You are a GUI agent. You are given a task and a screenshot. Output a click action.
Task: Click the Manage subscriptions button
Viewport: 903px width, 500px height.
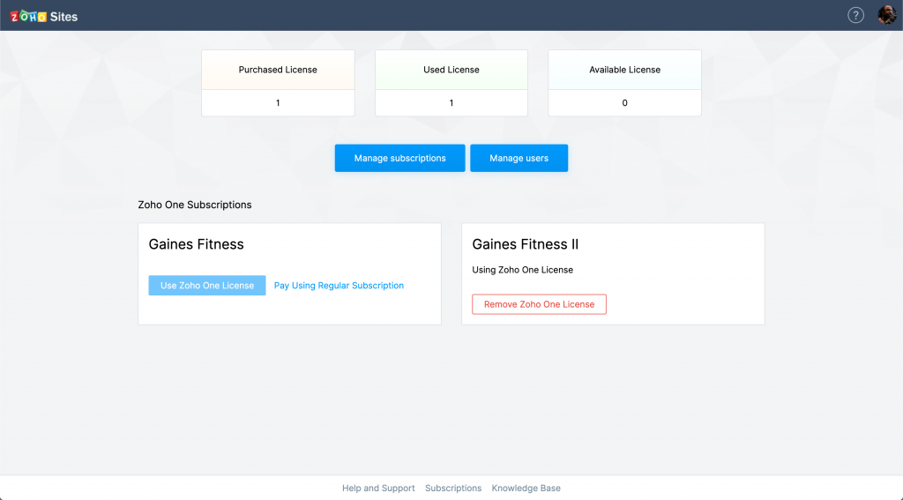pos(399,158)
